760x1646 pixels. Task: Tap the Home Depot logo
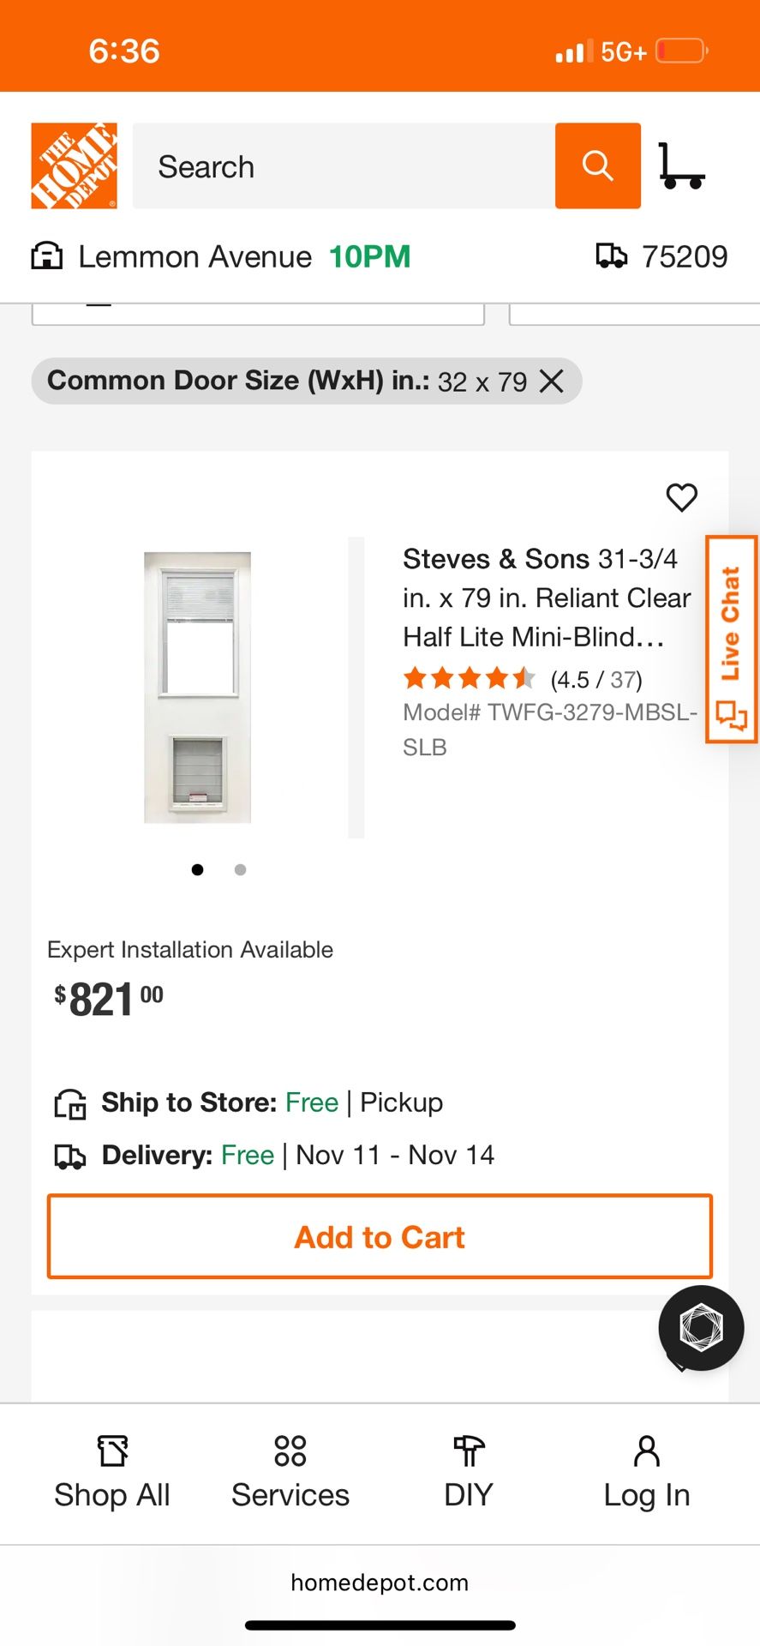click(x=74, y=164)
